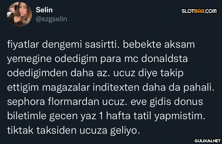Open the Selin display name

coord(44,10)
